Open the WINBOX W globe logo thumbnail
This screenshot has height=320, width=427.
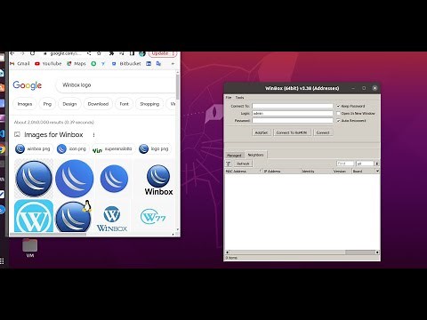click(112, 219)
